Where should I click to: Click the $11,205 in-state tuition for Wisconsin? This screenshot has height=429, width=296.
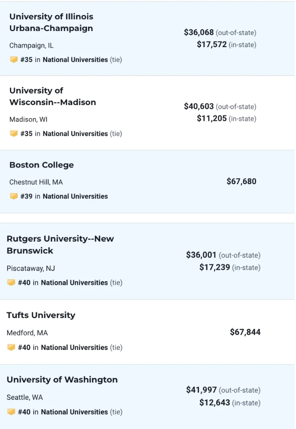(212, 119)
